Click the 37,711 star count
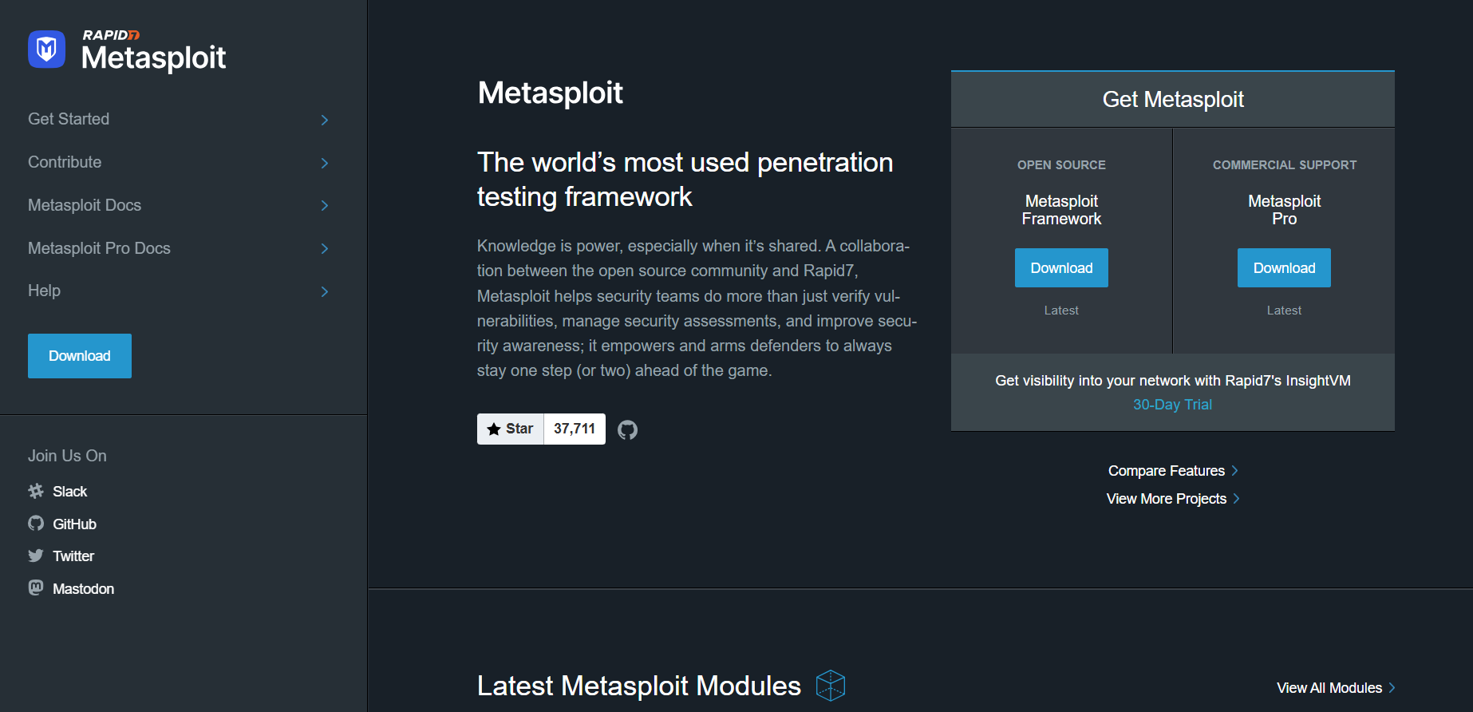This screenshot has width=1473, height=712. [575, 429]
